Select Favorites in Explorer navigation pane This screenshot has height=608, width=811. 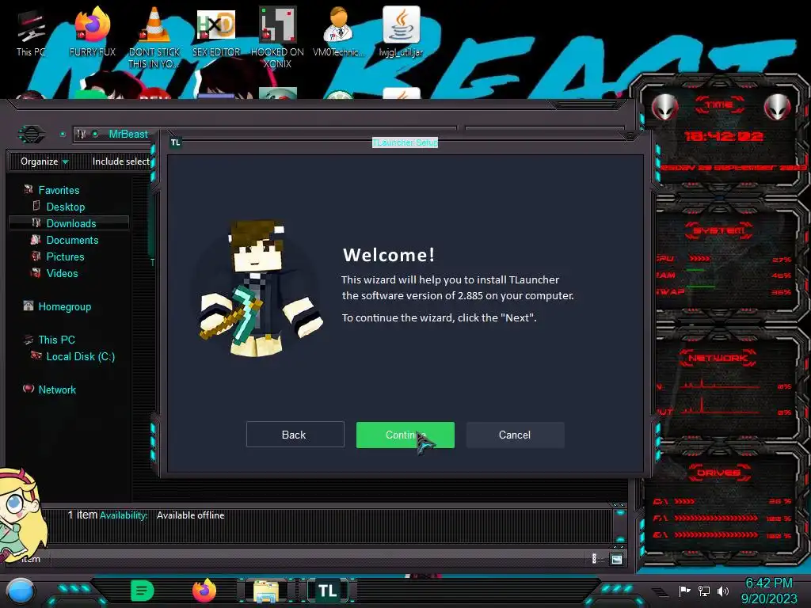pos(59,190)
